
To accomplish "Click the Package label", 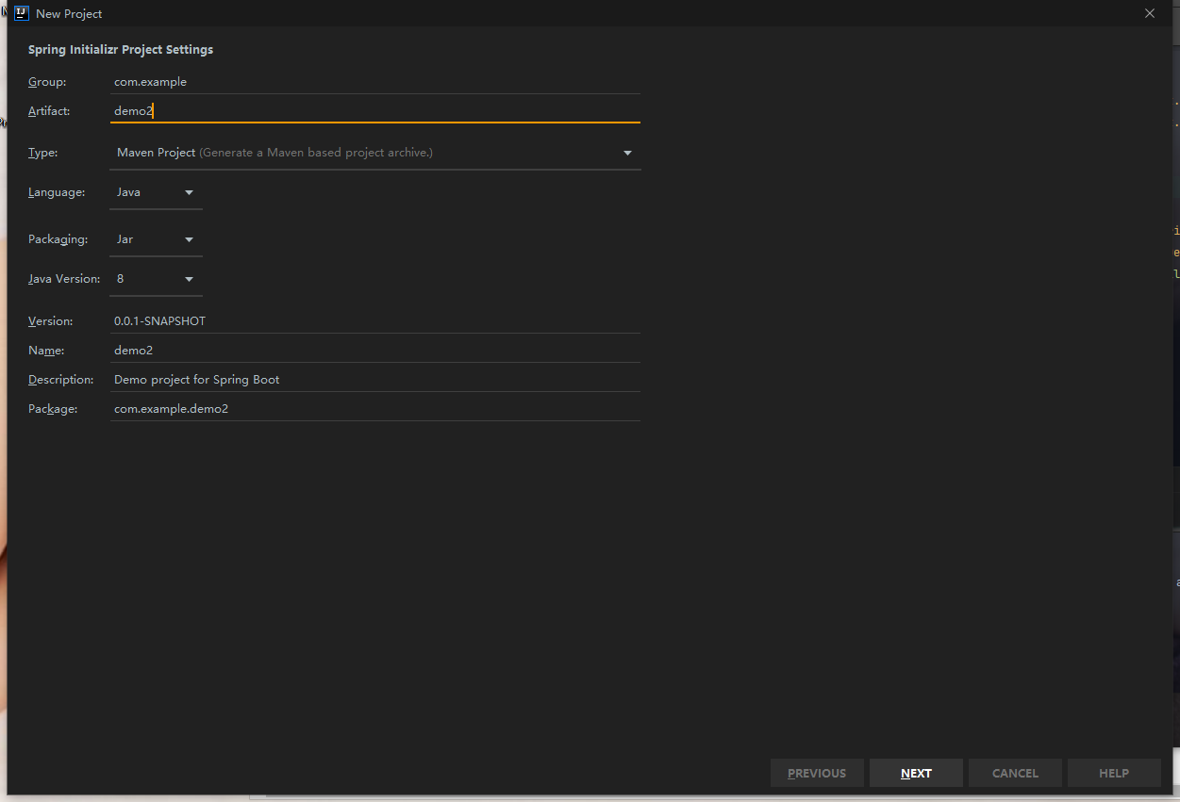I will pos(53,409).
